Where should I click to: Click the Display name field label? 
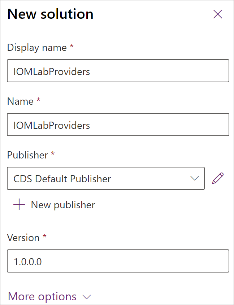coord(37,48)
